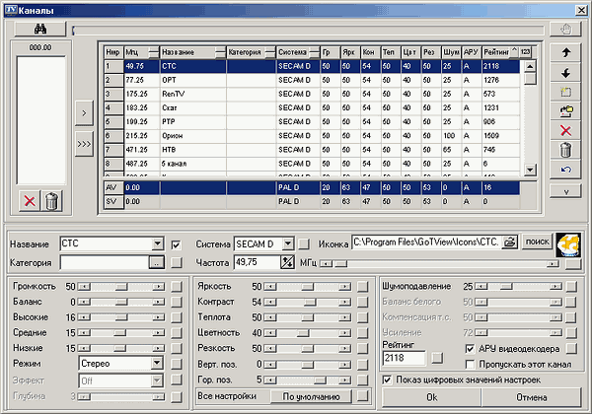Browse for icon file with folder button

tap(510, 242)
